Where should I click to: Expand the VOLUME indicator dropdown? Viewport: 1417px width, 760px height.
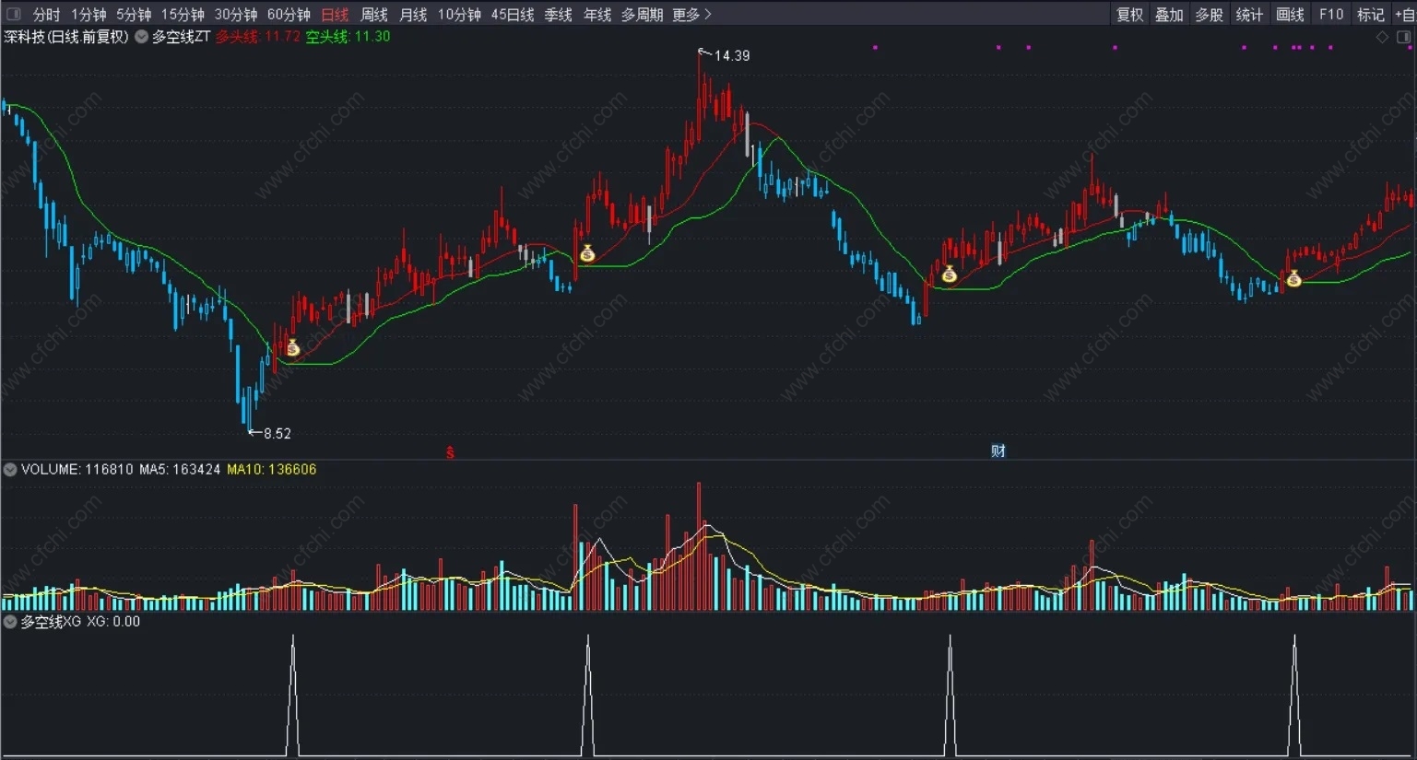click(x=10, y=470)
